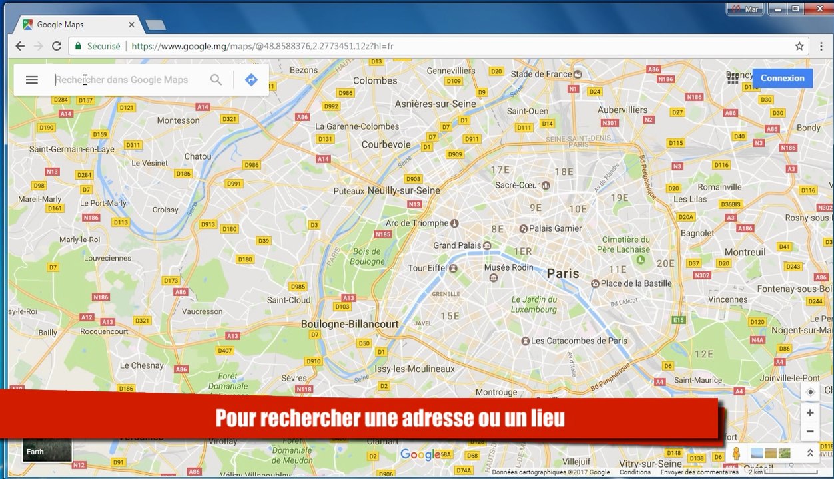Toggle the 2 km map scale
Screen dimensions: 834x479
coord(783,472)
